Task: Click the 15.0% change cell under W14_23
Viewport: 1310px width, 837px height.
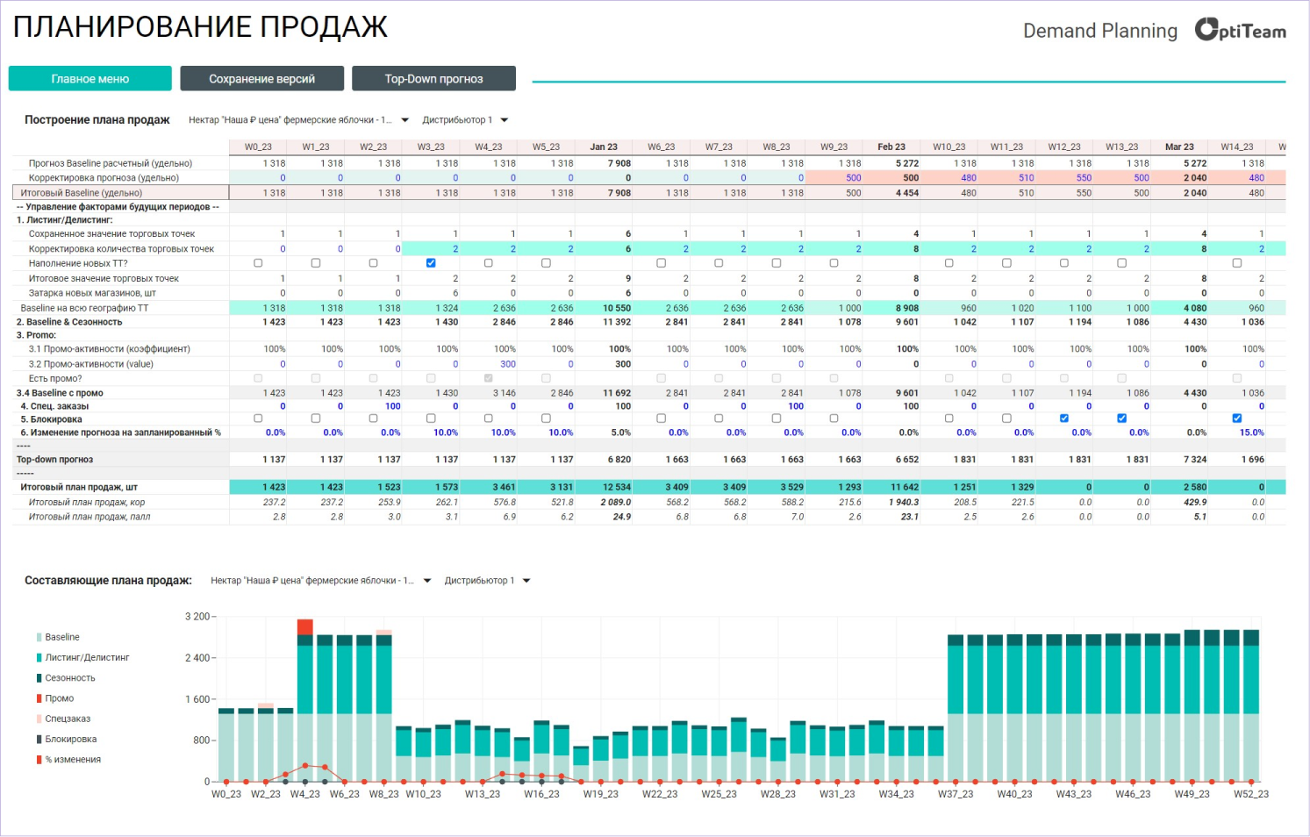Action: pos(1237,433)
